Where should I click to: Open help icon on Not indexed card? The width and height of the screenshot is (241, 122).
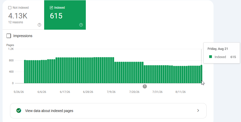click(x=39, y=25)
